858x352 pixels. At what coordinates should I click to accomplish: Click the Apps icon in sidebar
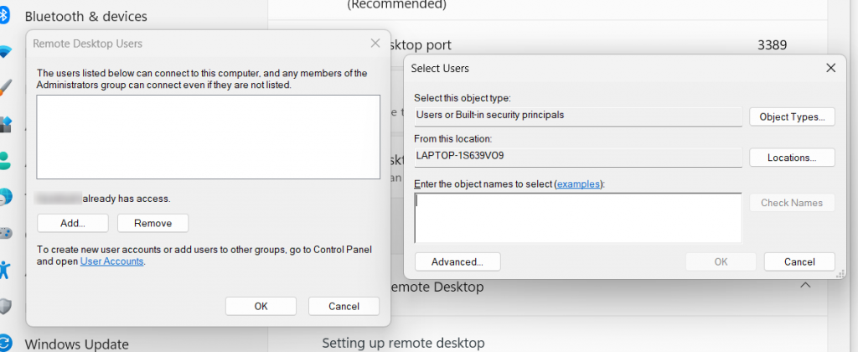[x=5, y=124]
